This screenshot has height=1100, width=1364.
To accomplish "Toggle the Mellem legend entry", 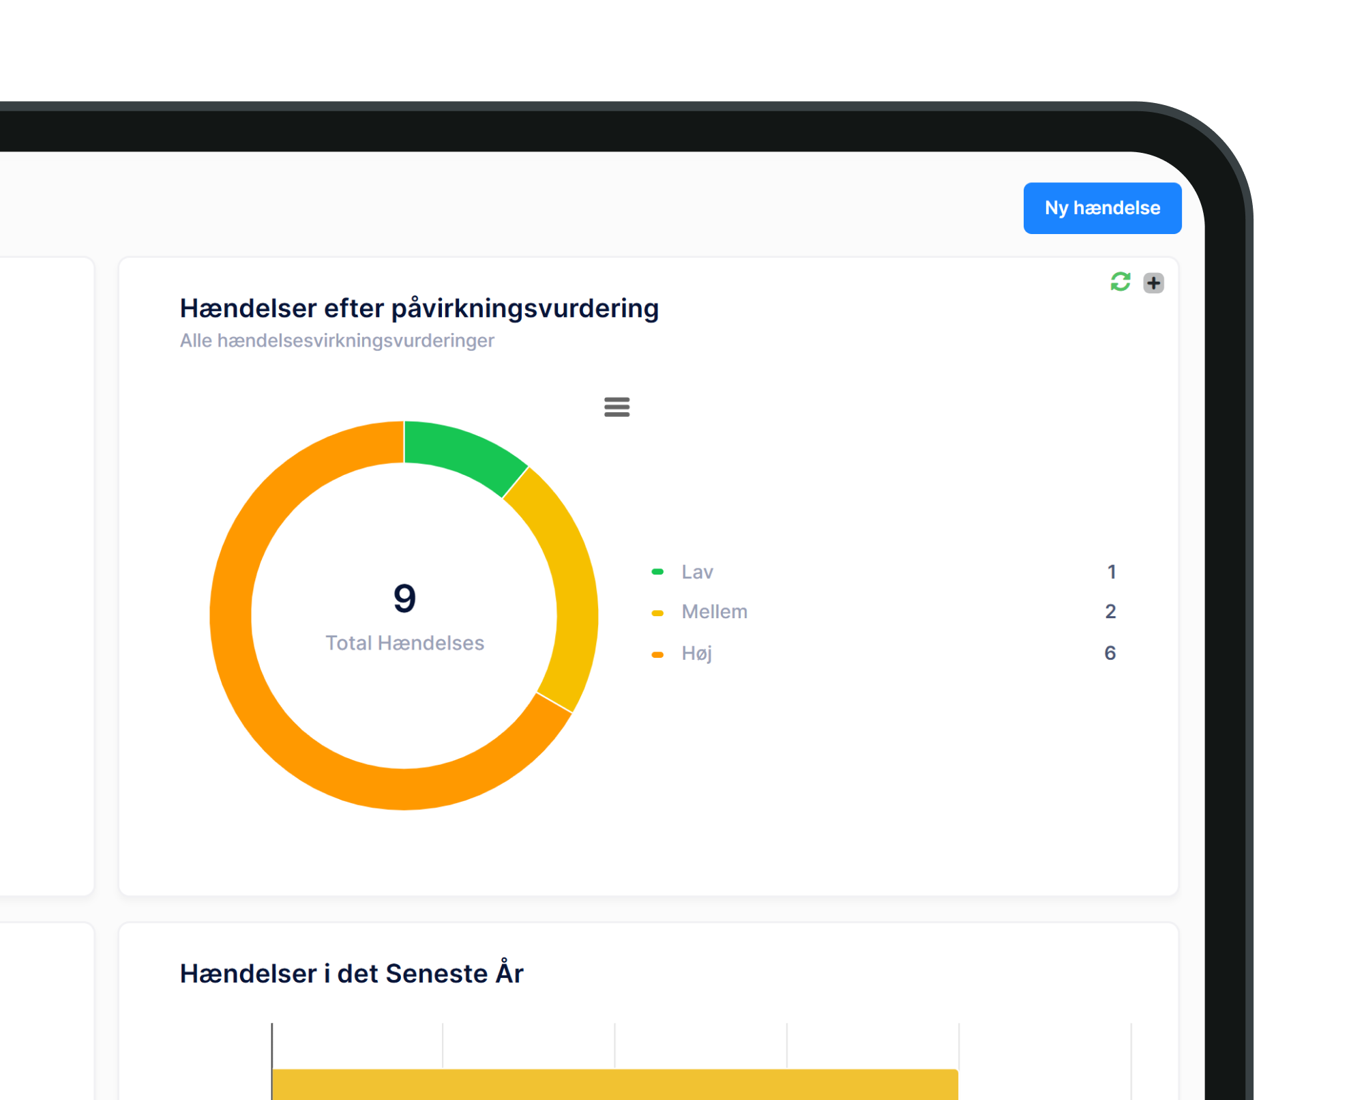I will (x=714, y=611).
